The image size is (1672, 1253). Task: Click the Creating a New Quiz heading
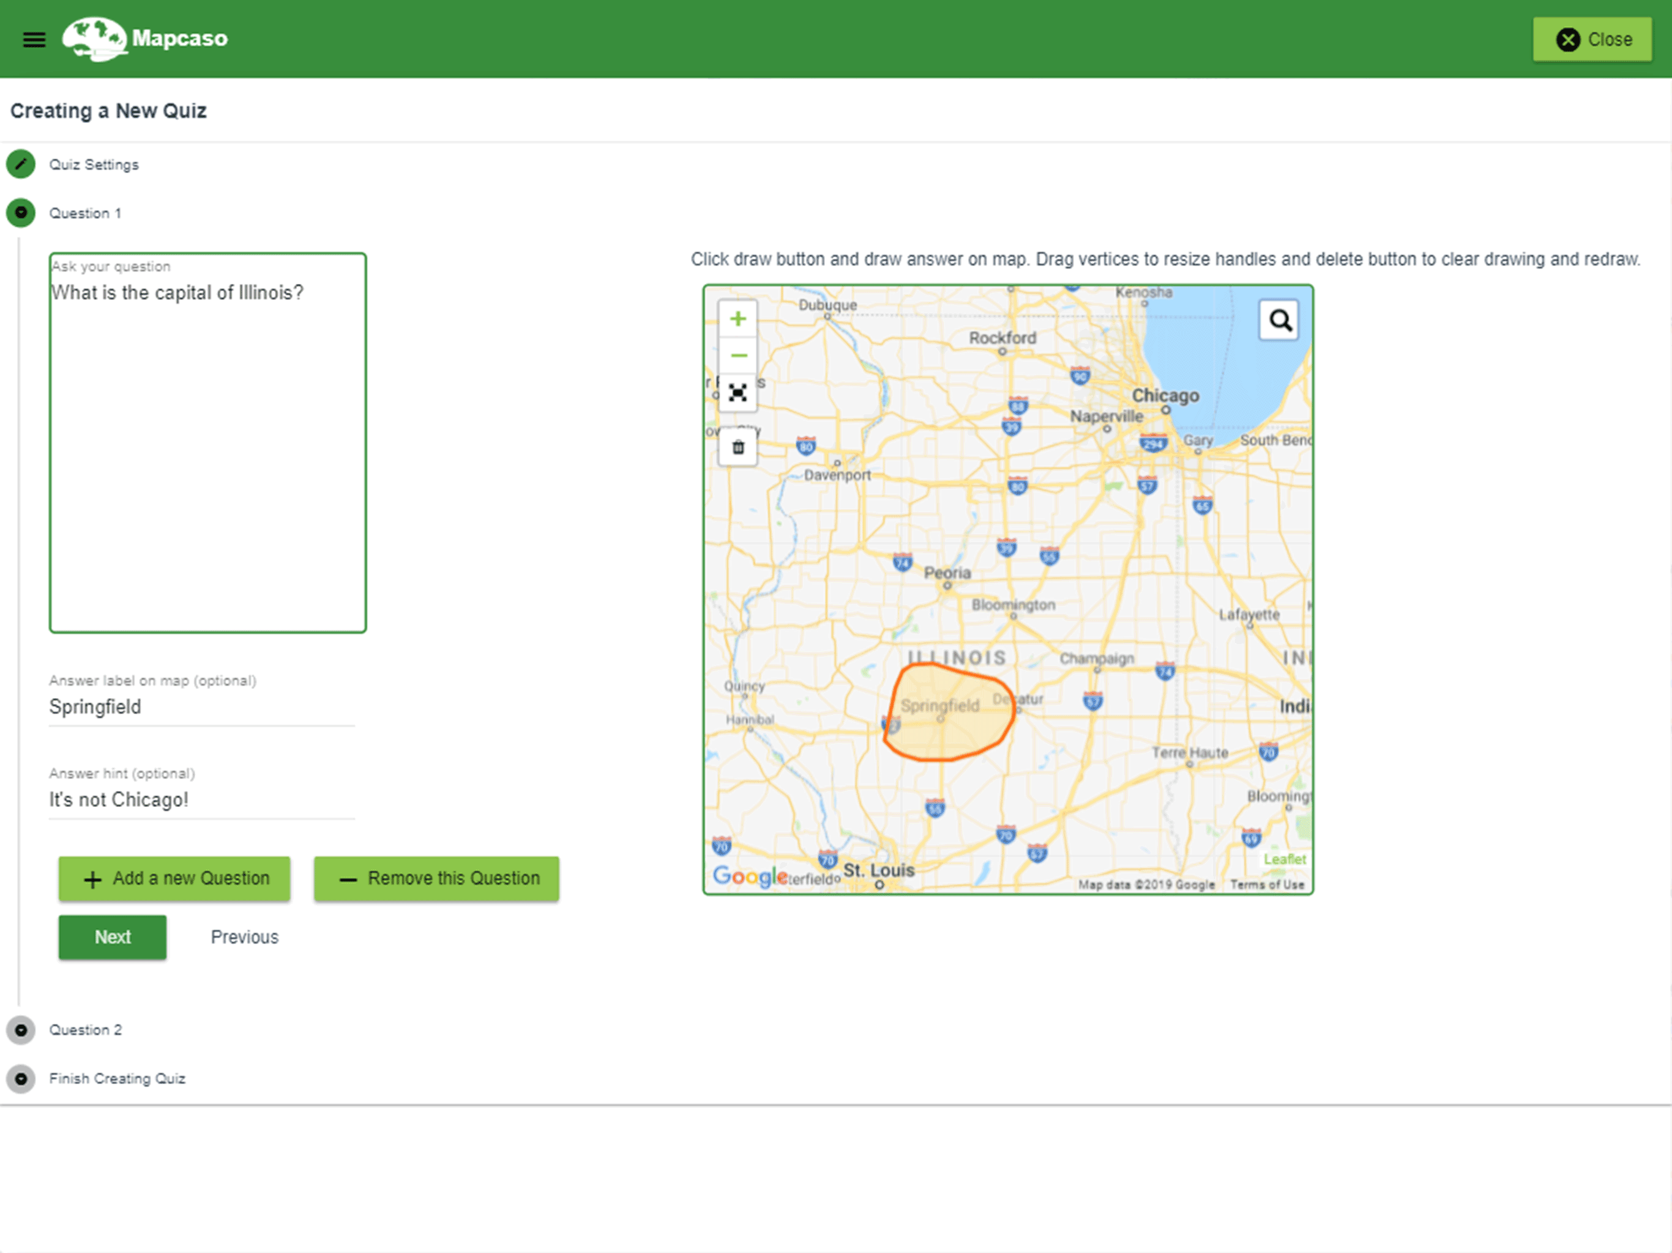(108, 111)
